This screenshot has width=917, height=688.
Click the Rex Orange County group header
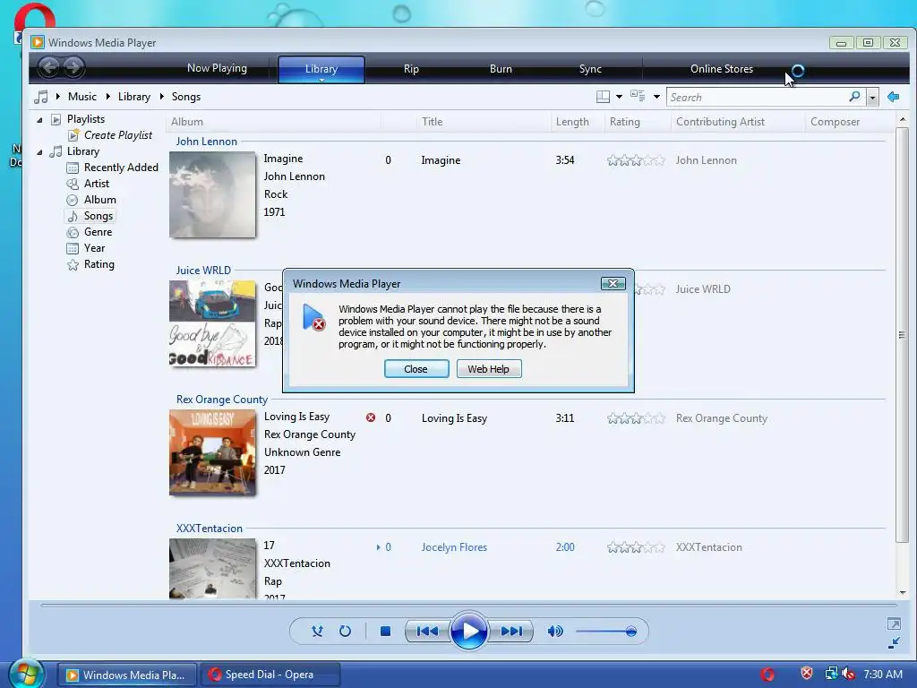click(222, 399)
